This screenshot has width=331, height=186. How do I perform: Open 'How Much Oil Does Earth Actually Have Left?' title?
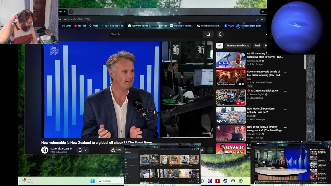261,110
